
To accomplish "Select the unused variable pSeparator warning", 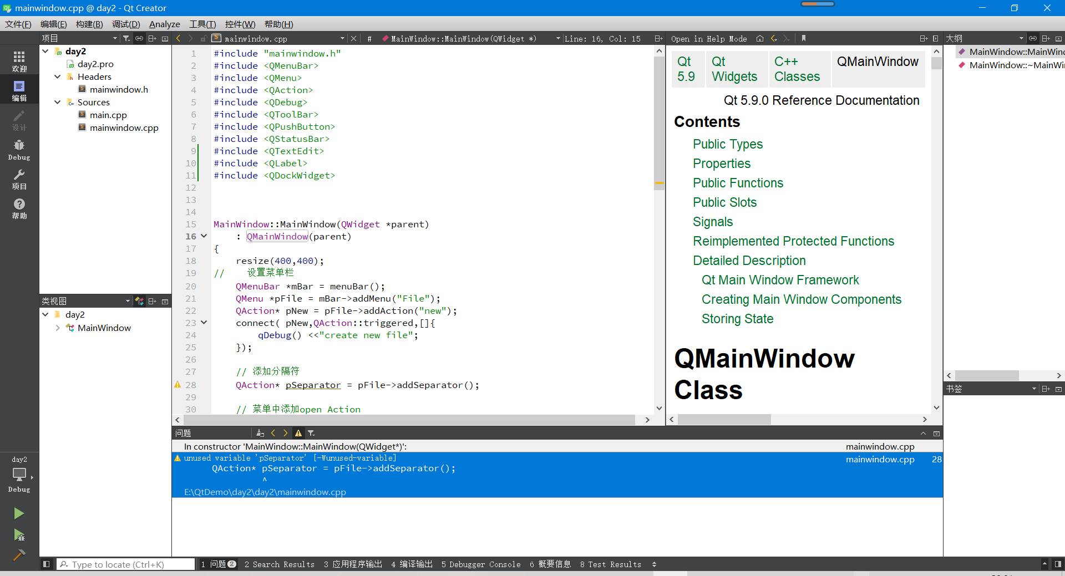I will tap(557, 475).
